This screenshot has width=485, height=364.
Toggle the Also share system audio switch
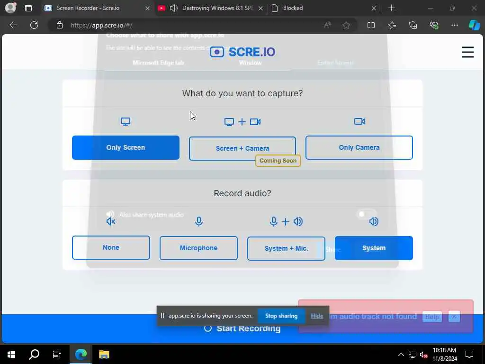pyautogui.click(x=366, y=214)
